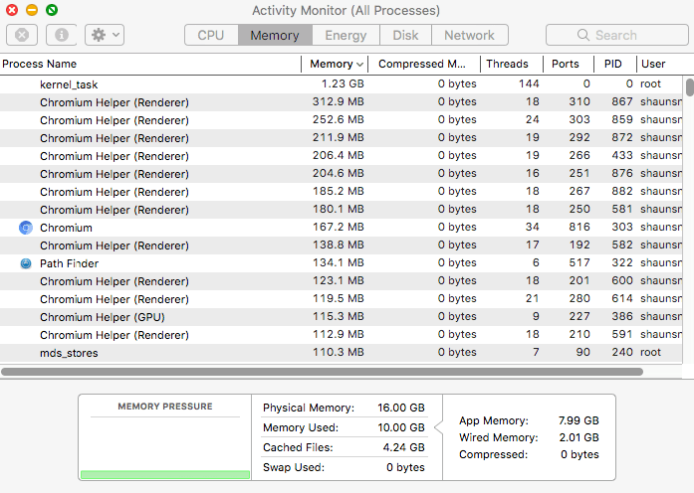Select the kernel_task process row
Viewport: 694px width, 493px height.
341,83
